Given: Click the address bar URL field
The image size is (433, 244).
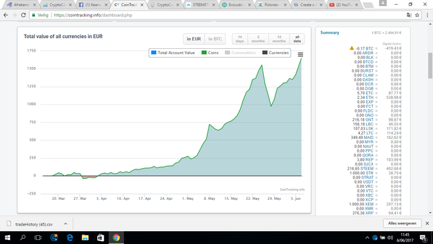Looking at the screenshot, I should 218,15.
